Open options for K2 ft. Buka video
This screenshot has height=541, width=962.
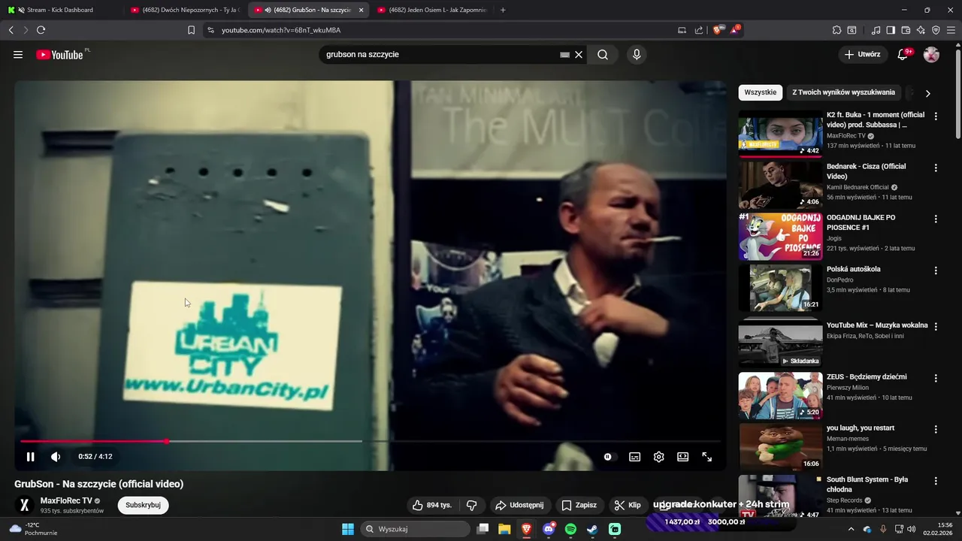[936, 116]
